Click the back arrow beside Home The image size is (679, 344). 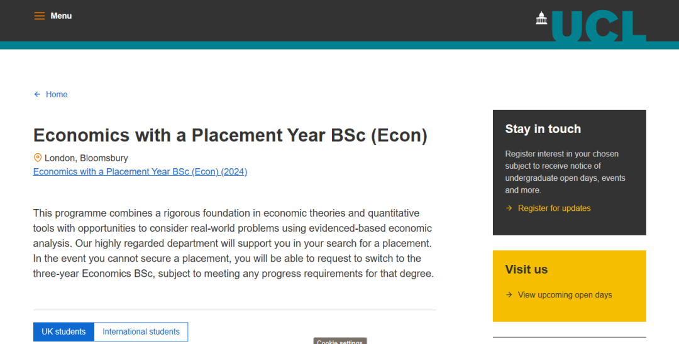(x=37, y=95)
